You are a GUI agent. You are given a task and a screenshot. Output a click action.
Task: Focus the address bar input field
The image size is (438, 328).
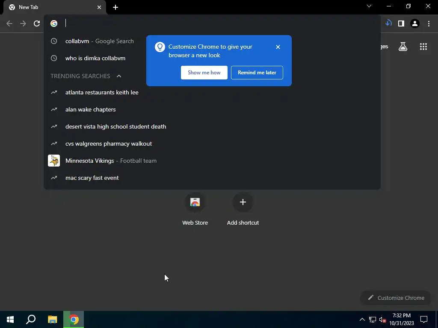coord(221,23)
